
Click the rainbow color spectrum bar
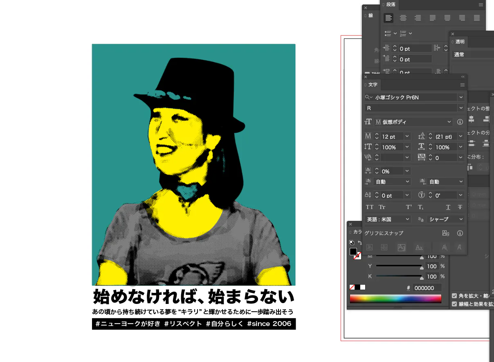pyautogui.click(x=395, y=299)
